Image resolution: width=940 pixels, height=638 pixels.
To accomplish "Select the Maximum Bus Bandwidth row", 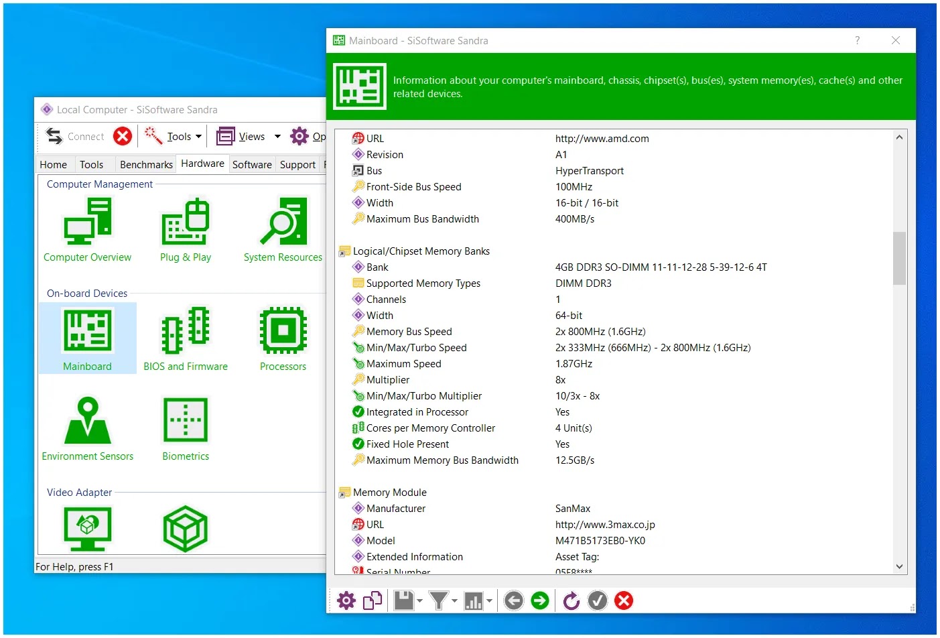I will click(614, 219).
